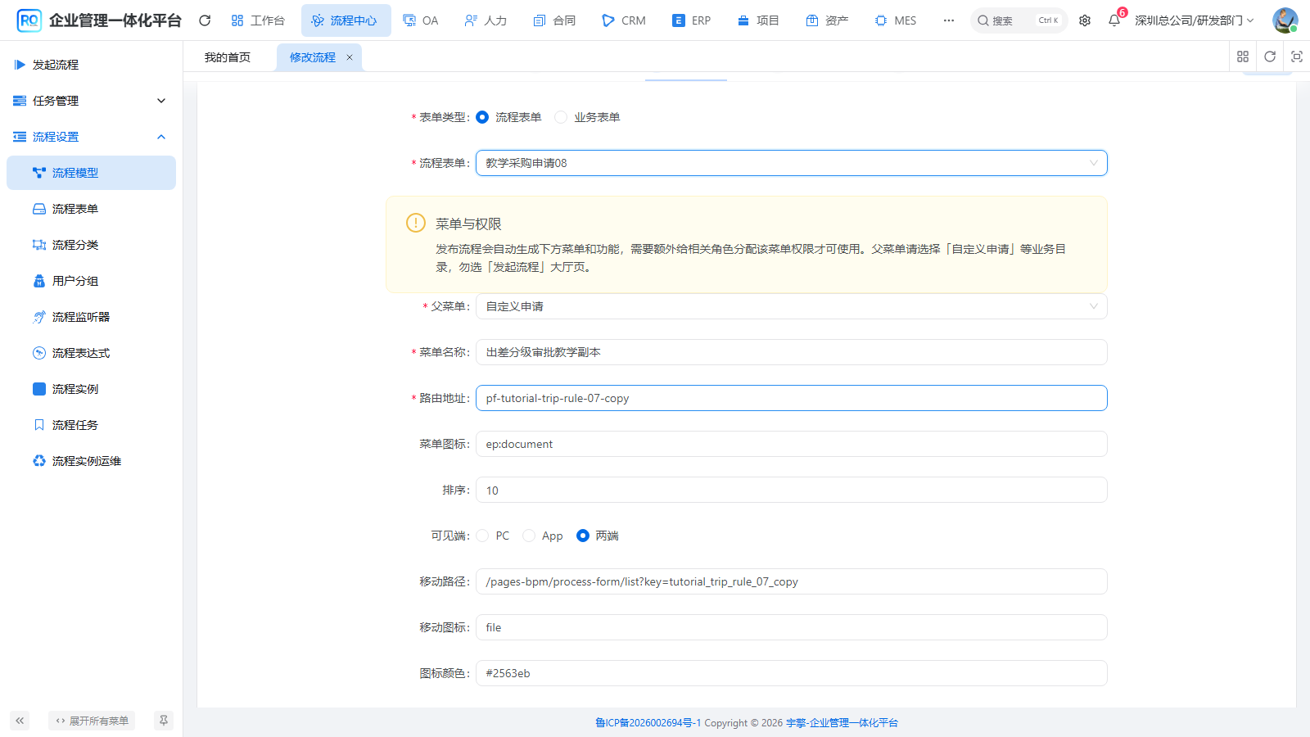
Task: Click the warning icon in 菜单与权限 notice
Action: [416, 223]
